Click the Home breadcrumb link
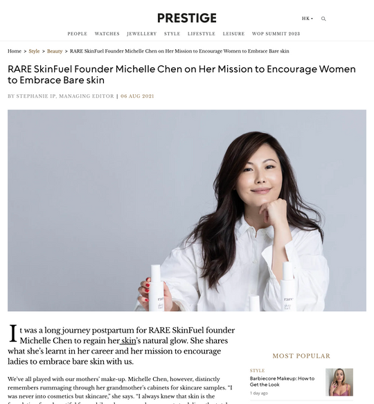The width and height of the screenshot is (374, 404). (15, 51)
